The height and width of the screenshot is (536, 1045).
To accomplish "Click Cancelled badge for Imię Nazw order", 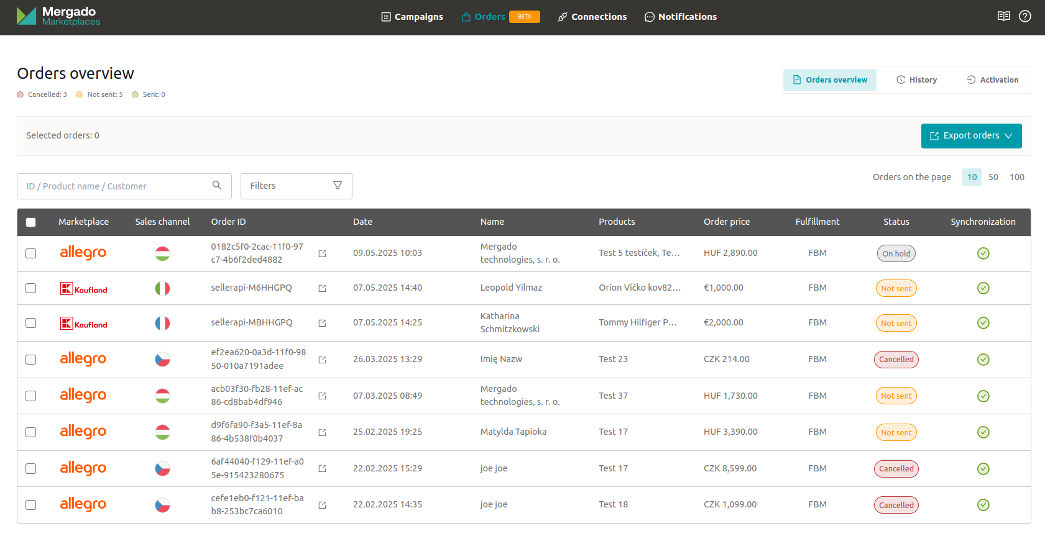I will (x=896, y=360).
